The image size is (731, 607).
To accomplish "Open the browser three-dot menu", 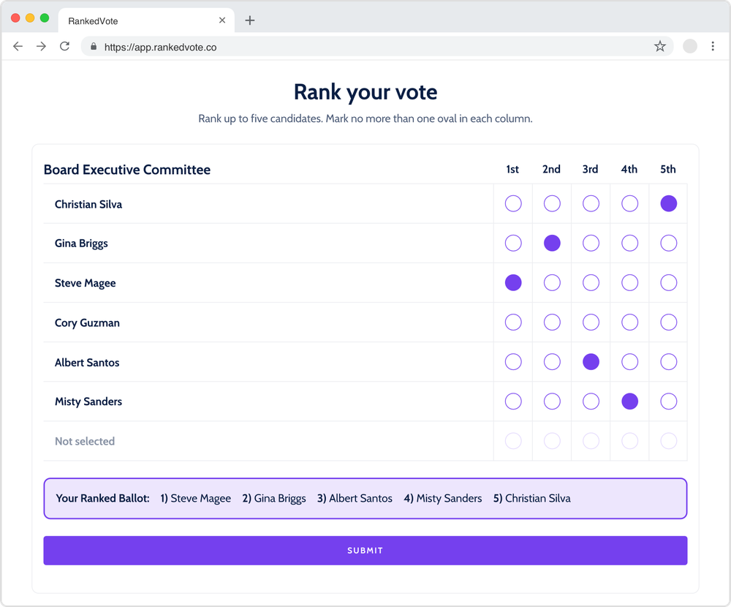I will [713, 47].
